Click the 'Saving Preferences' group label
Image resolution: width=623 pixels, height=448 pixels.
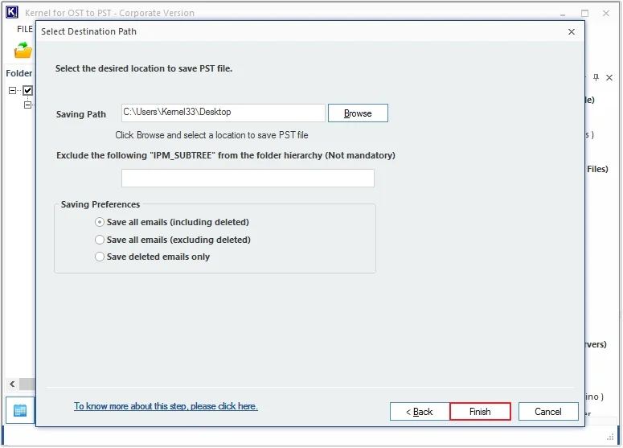click(100, 204)
